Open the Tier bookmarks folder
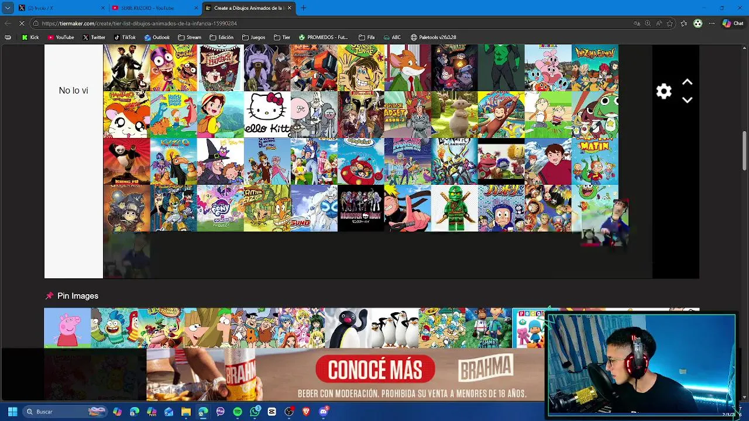Viewport: 749px width, 421px height. tap(281, 37)
